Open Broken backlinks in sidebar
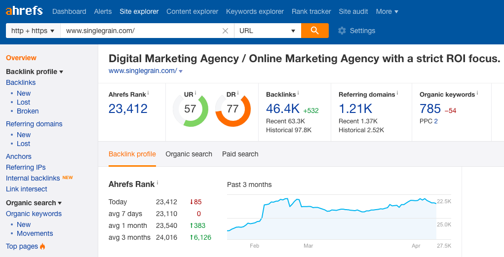This screenshot has width=504, height=257. tap(28, 111)
